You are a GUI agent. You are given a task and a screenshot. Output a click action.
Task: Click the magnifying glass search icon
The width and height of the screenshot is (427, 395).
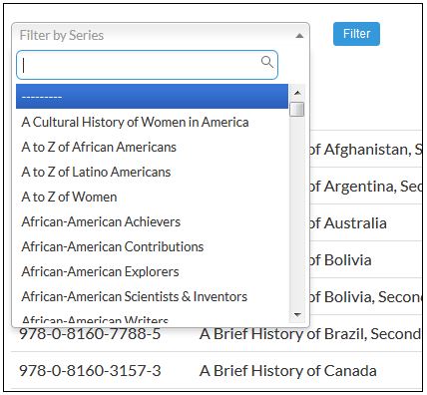point(267,62)
